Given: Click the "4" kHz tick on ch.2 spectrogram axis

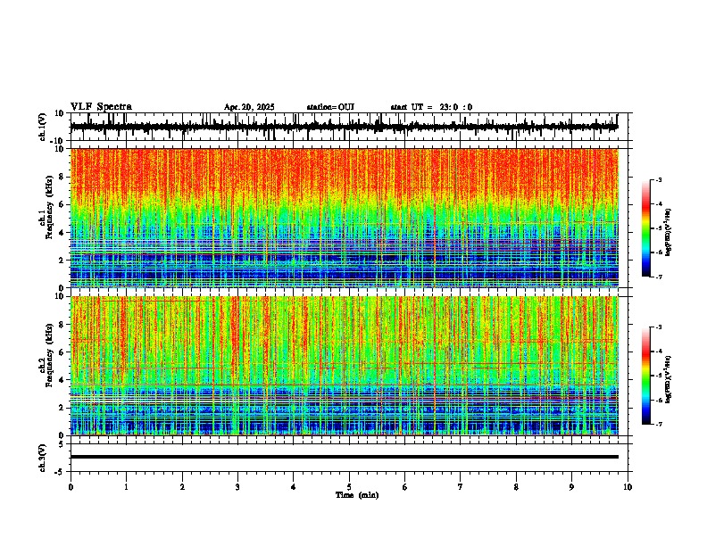Looking at the screenshot, I should click(x=62, y=380).
